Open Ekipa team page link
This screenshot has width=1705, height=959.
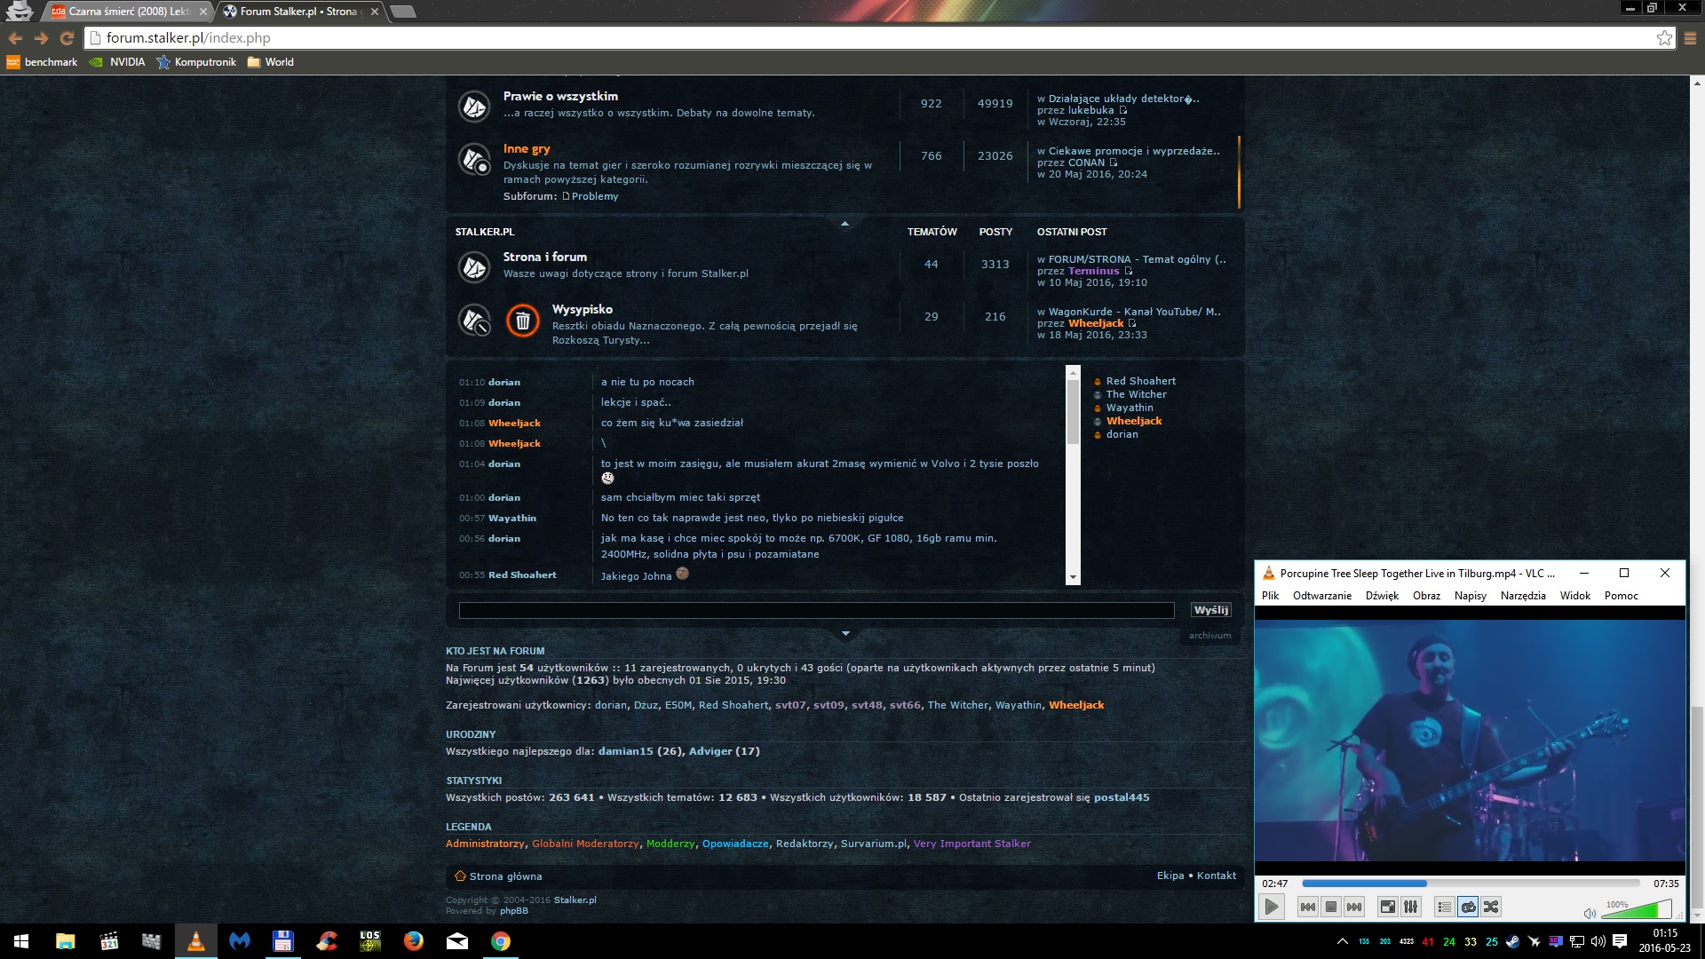coord(1170,876)
